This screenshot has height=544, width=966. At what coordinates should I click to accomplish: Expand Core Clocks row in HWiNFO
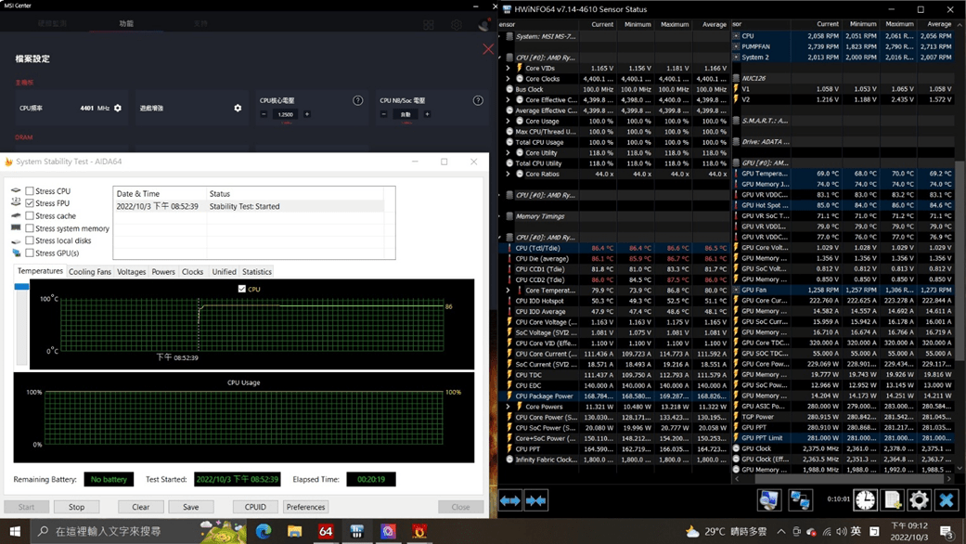coord(509,79)
